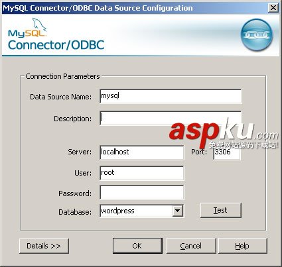Click the Data Source Name field
Screen dimensions: 282x267
pos(171,96)
